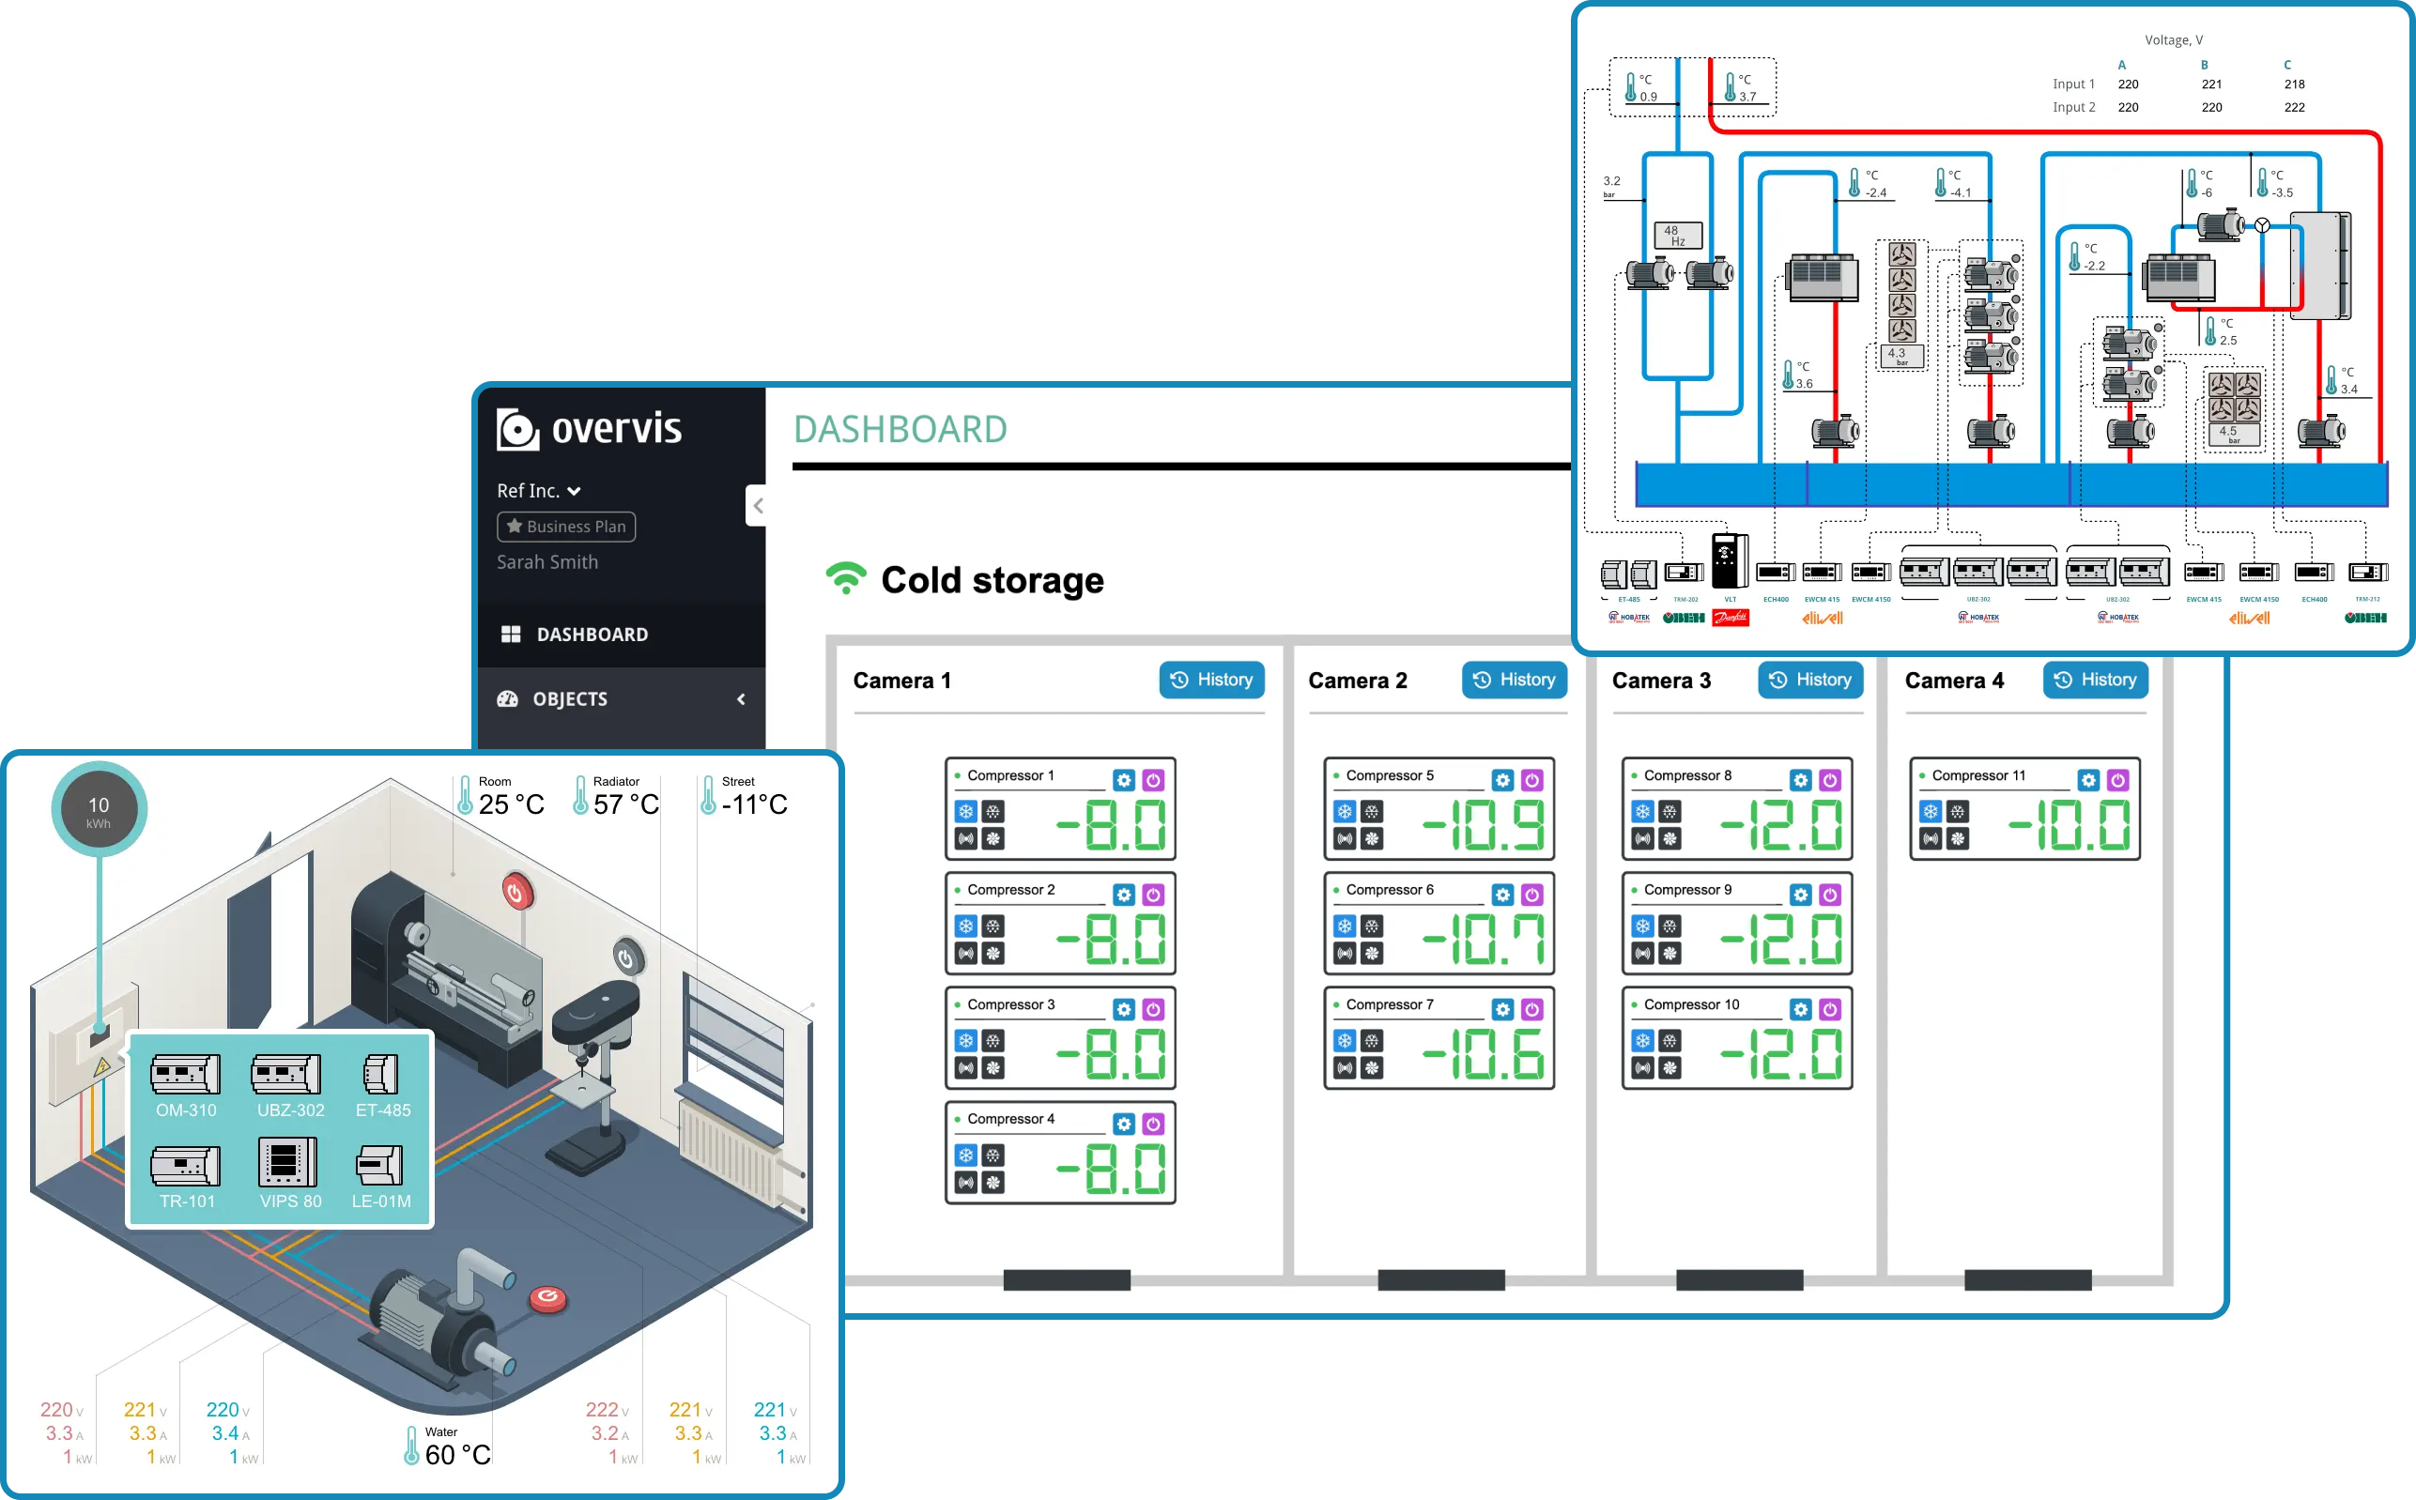This screenshot has height=1500, width=2416.
Task: Click the Business Plan badge
Action: (x=566, y=527)
